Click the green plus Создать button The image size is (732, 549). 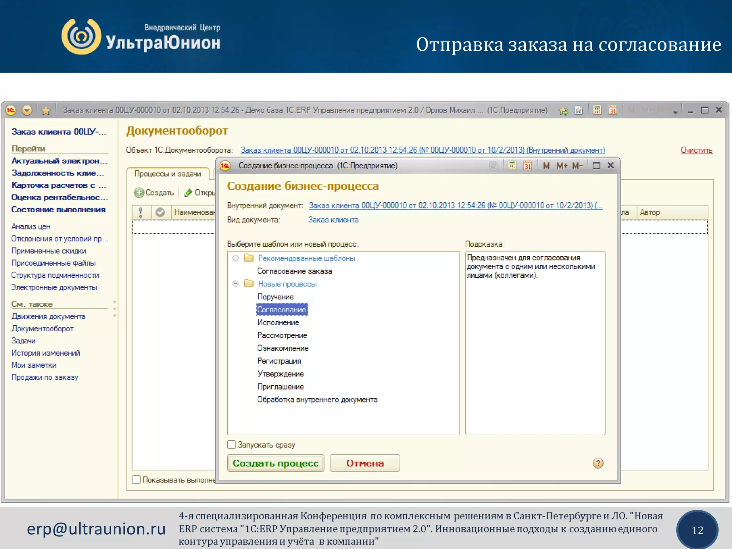(x=154, y=193)
